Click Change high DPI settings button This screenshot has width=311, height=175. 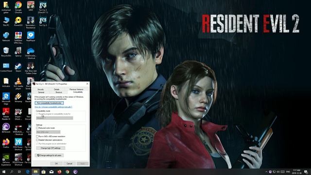pyautogui.click(x=51, y=148)
